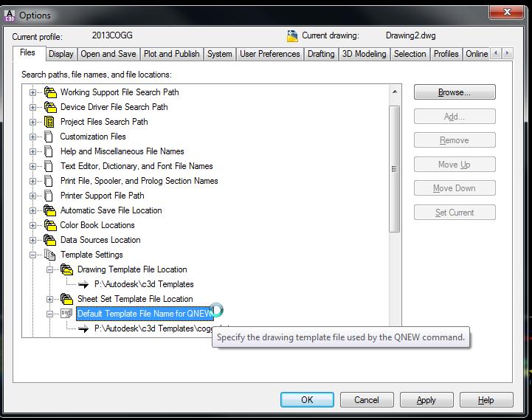The width and height of the screenshot is (532, 420).
Task: Expand Color Book Locations node
Action: point(32,225)
